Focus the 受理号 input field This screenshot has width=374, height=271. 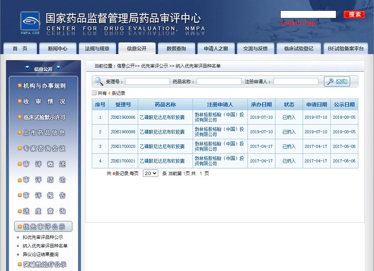pyautogui.click(x=147, y=81)
